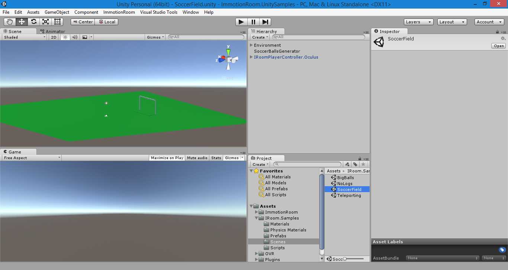Expand the ImmotionRoom folder

[257, 212]
